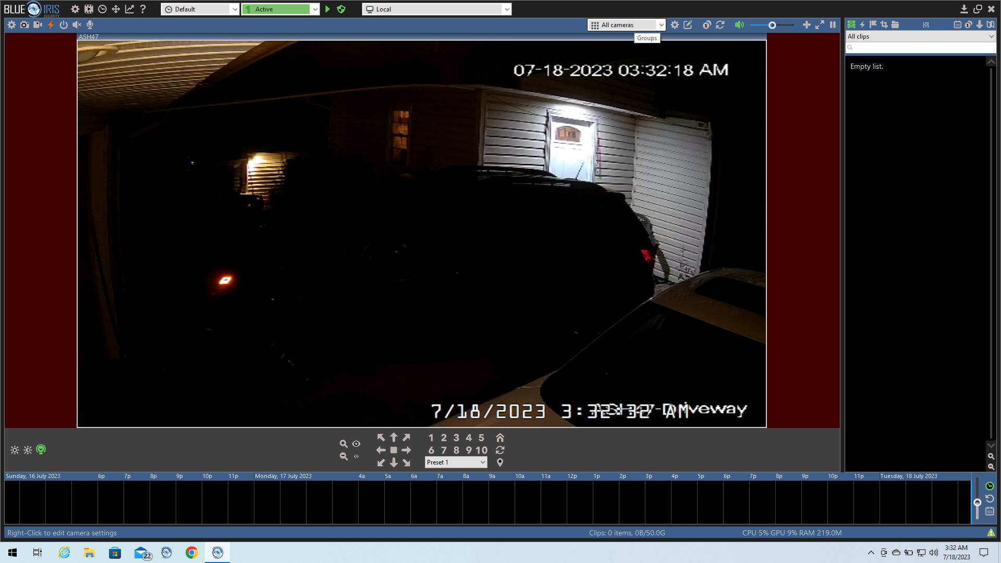Screen dimensions: 1001x563
Task: Pan camera left with PTZ left arrow
Action: [381, 450]
